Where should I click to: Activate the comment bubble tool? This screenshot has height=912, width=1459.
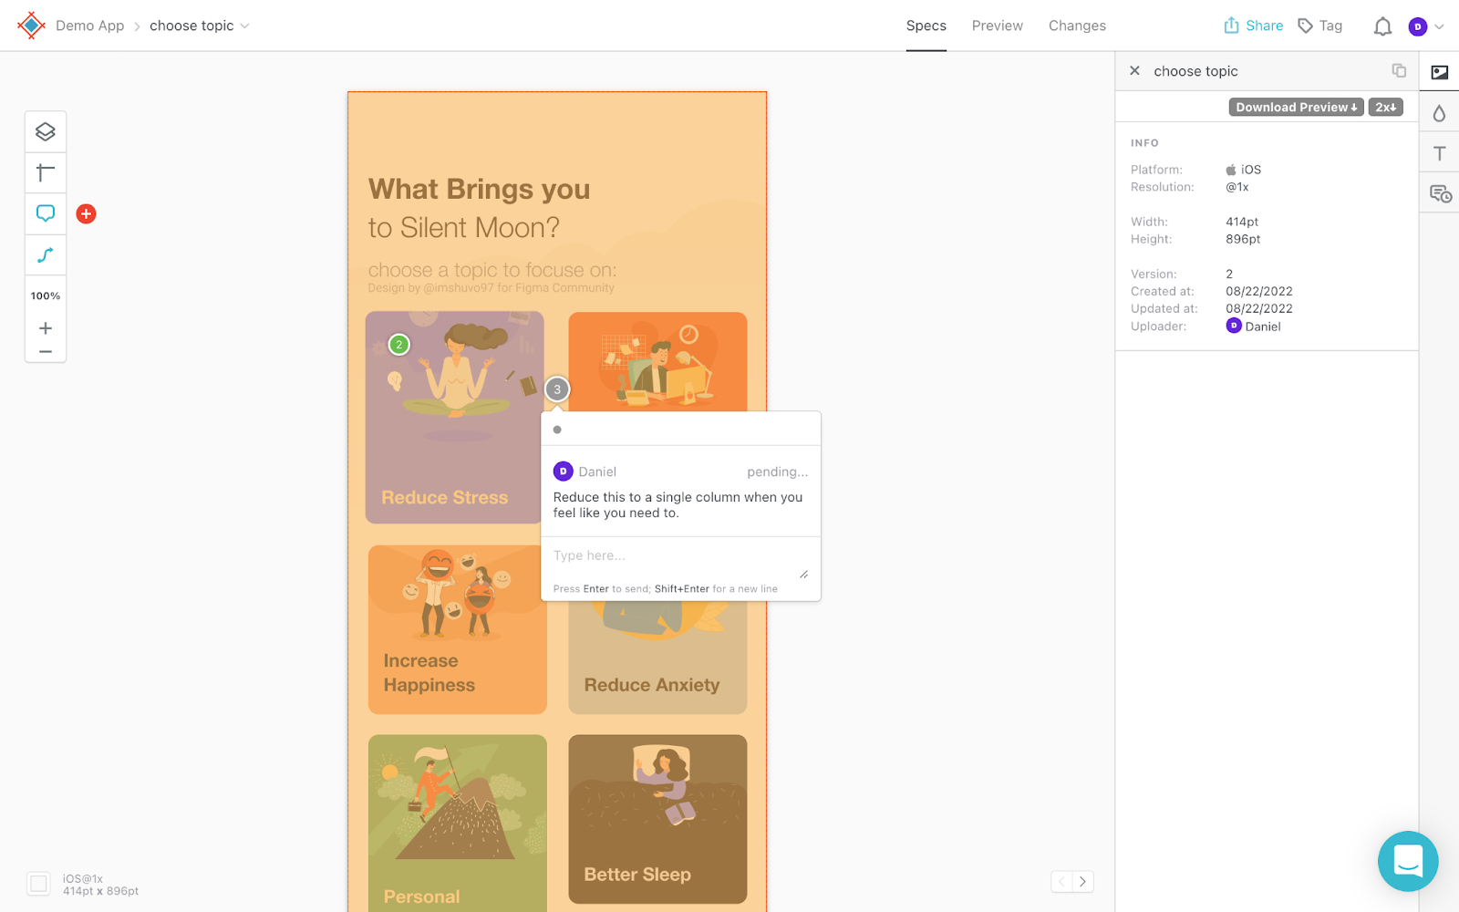click(46, 213)
